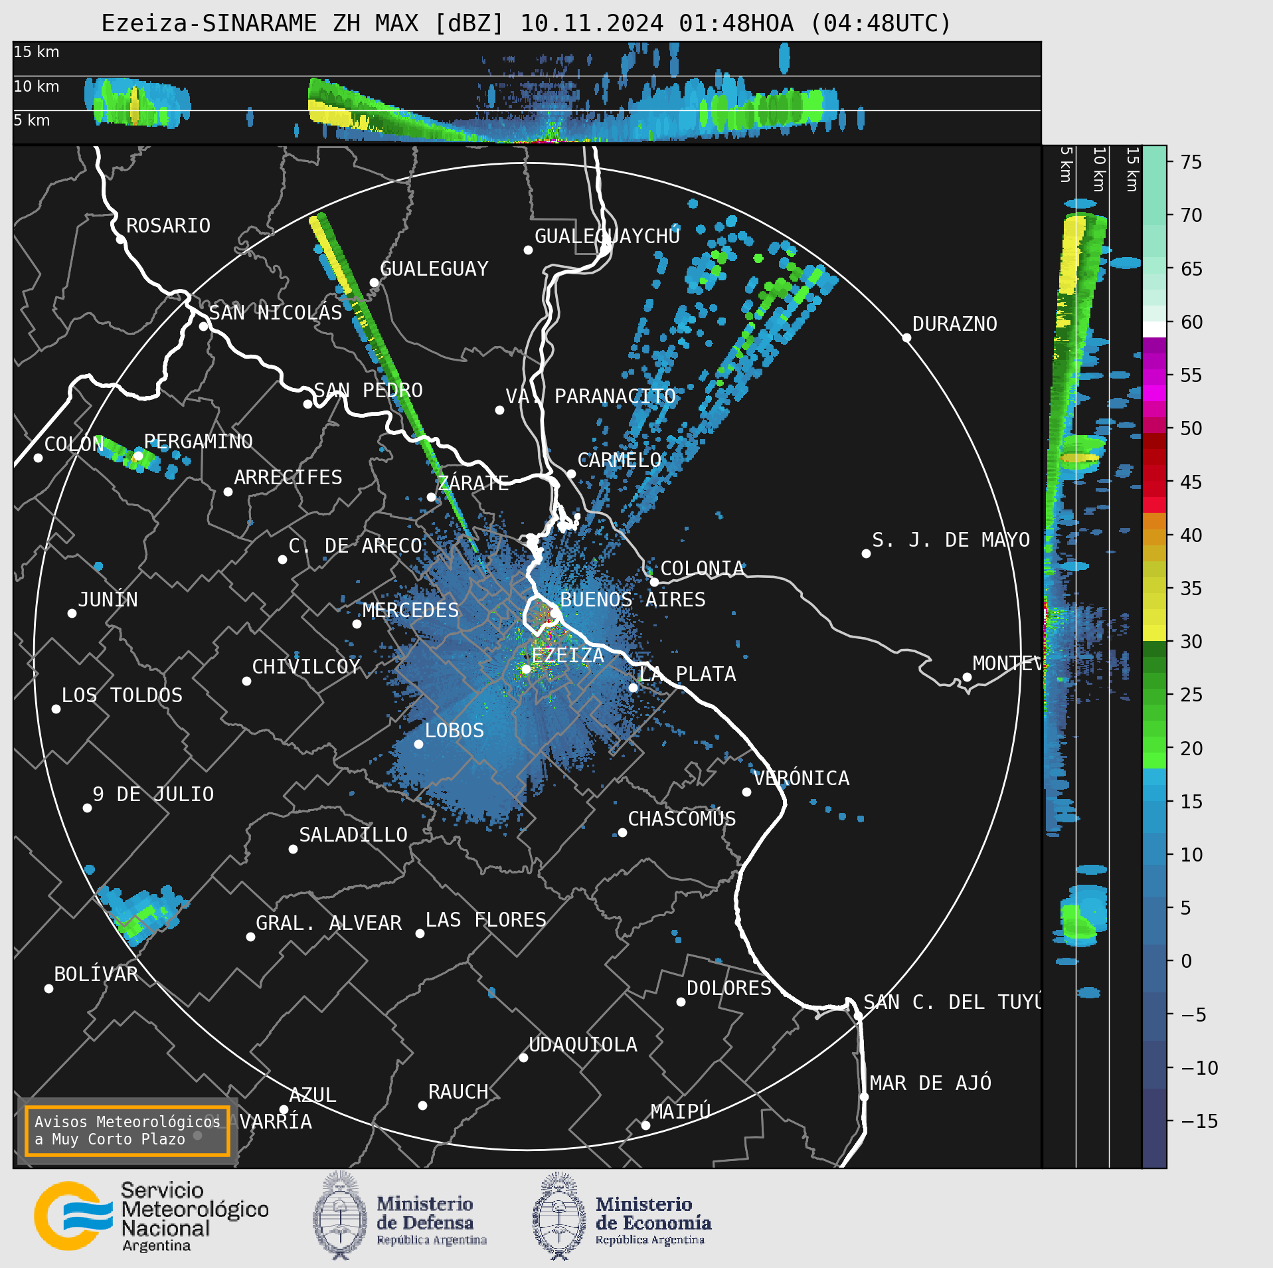The image size is (1273, 1268).
Task: Click the C. DE ARECO city label
Action: tap(355, 546)
